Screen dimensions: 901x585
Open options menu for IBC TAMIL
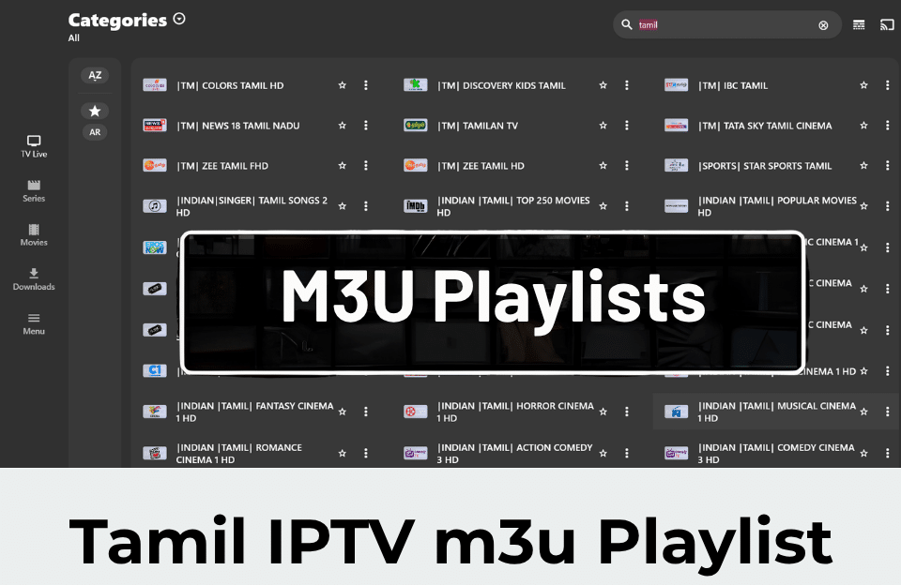pyautogui.click(x=887, y=85)
